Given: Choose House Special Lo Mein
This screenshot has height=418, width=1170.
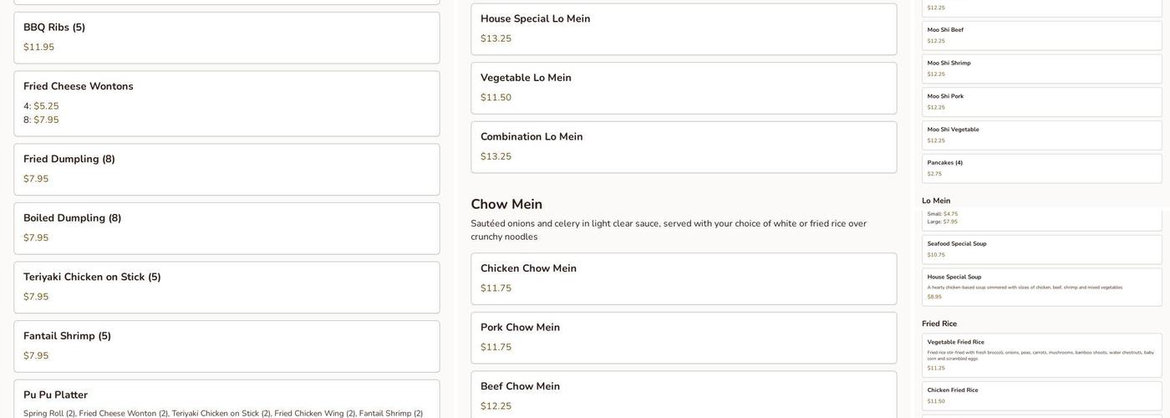Looking at the screenshot, I should [684, 29].
